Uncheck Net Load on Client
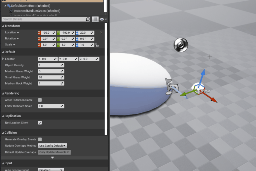 pos(40,123)
